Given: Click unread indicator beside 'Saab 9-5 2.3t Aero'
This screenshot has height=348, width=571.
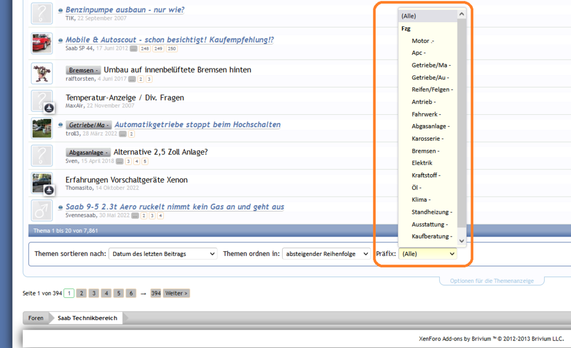Looking at the screenshot, I should [61, 207].
